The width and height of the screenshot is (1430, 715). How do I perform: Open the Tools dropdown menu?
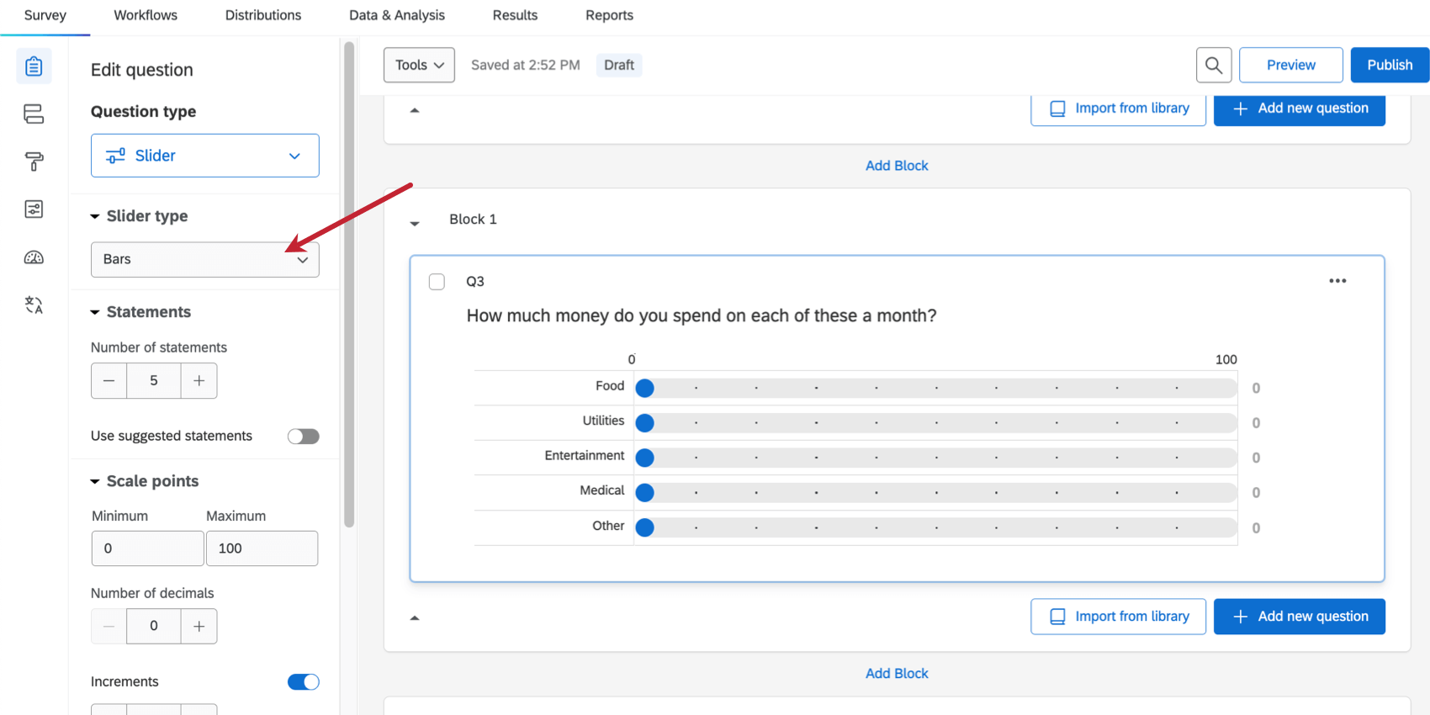419,65
